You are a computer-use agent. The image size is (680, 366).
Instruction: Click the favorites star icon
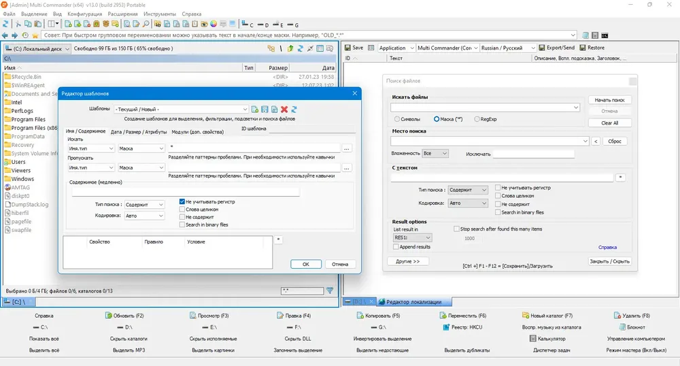pyautogui.click(x=35, y=35)
